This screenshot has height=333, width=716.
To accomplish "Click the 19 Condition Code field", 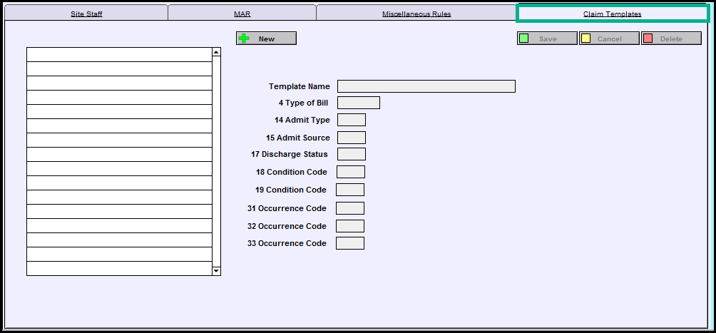I will (349, 190).
